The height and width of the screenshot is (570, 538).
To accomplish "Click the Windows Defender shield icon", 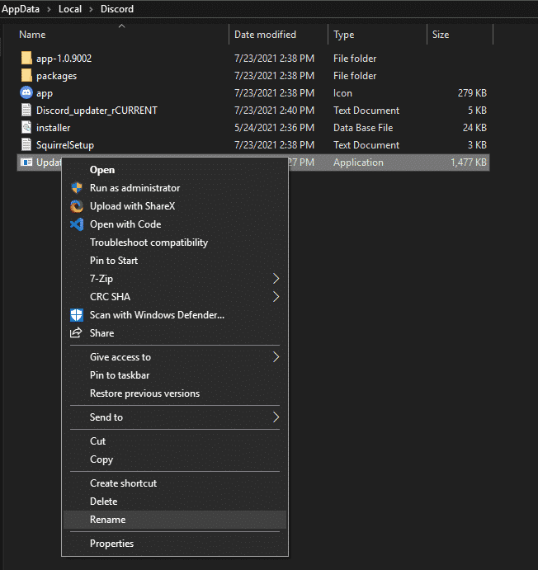I will pos(77,315).
